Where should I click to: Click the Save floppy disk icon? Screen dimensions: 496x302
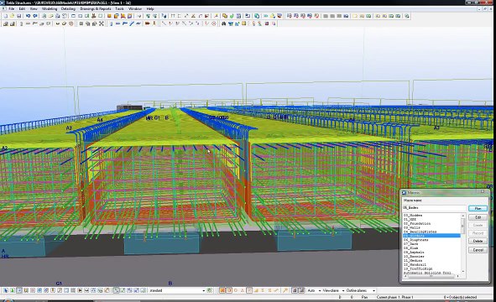[x=19, y=16]
